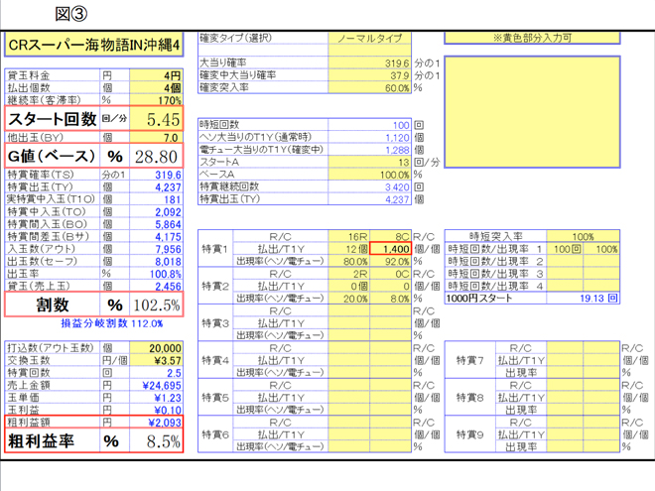Image resolution: width=655 pixels, height=491 pixels.
Task: Select the red-bordered 1,400 payout cell
Action: (x=391, y=250)
